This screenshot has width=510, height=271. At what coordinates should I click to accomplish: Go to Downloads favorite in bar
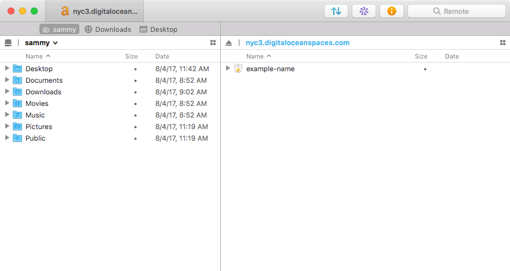(x=108, y=30)
